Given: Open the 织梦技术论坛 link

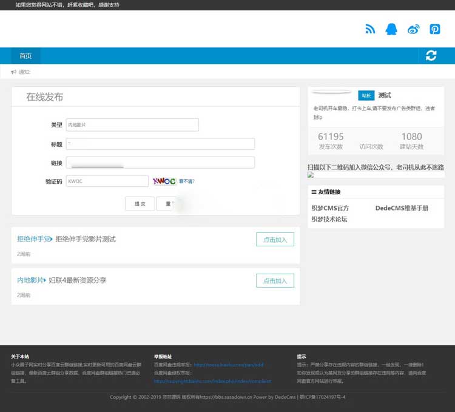Looking at the screenshot, I should [x=329, y=219].
